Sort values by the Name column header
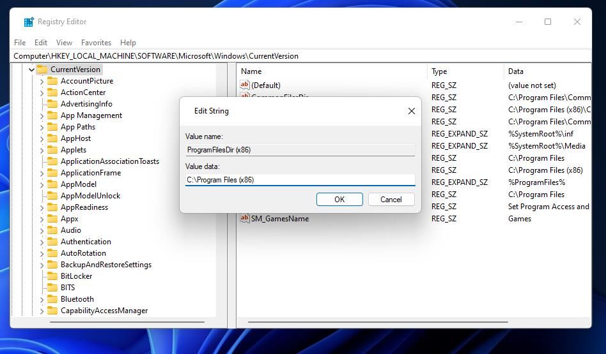 [332, 71]
